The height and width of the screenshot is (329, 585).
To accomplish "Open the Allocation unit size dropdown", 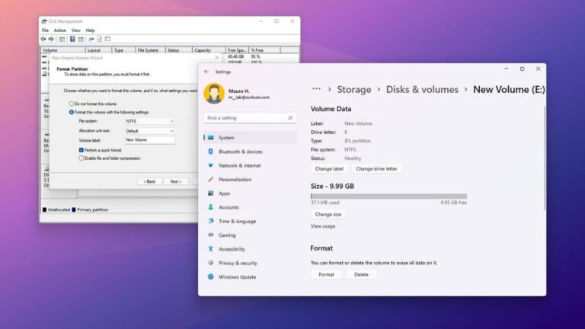I will (149, 131).
